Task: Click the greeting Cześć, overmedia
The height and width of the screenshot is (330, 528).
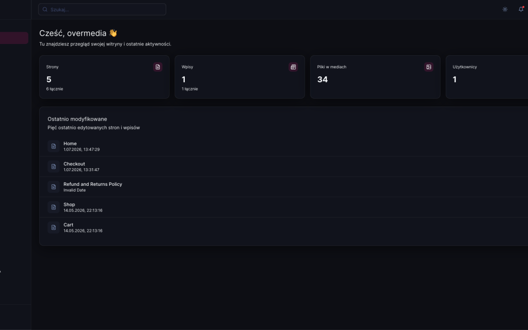Action: (78, 33)
